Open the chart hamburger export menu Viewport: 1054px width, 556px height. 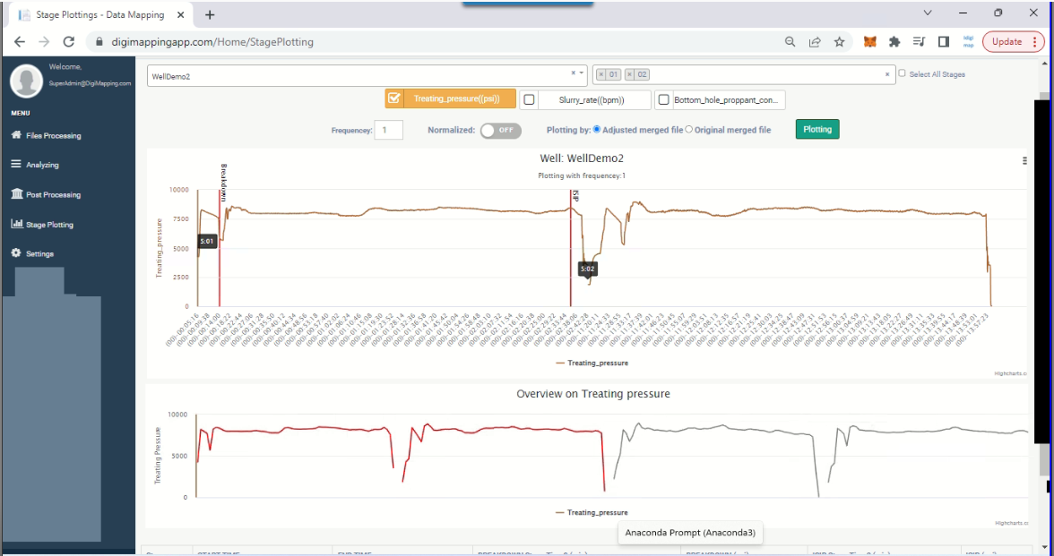pos(1024,161)
